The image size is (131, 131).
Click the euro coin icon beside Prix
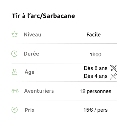(14, 110)
